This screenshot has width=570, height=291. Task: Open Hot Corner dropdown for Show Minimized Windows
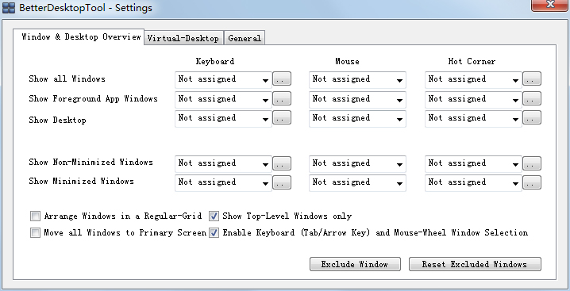pyautogui.click(x=473, y=182)
